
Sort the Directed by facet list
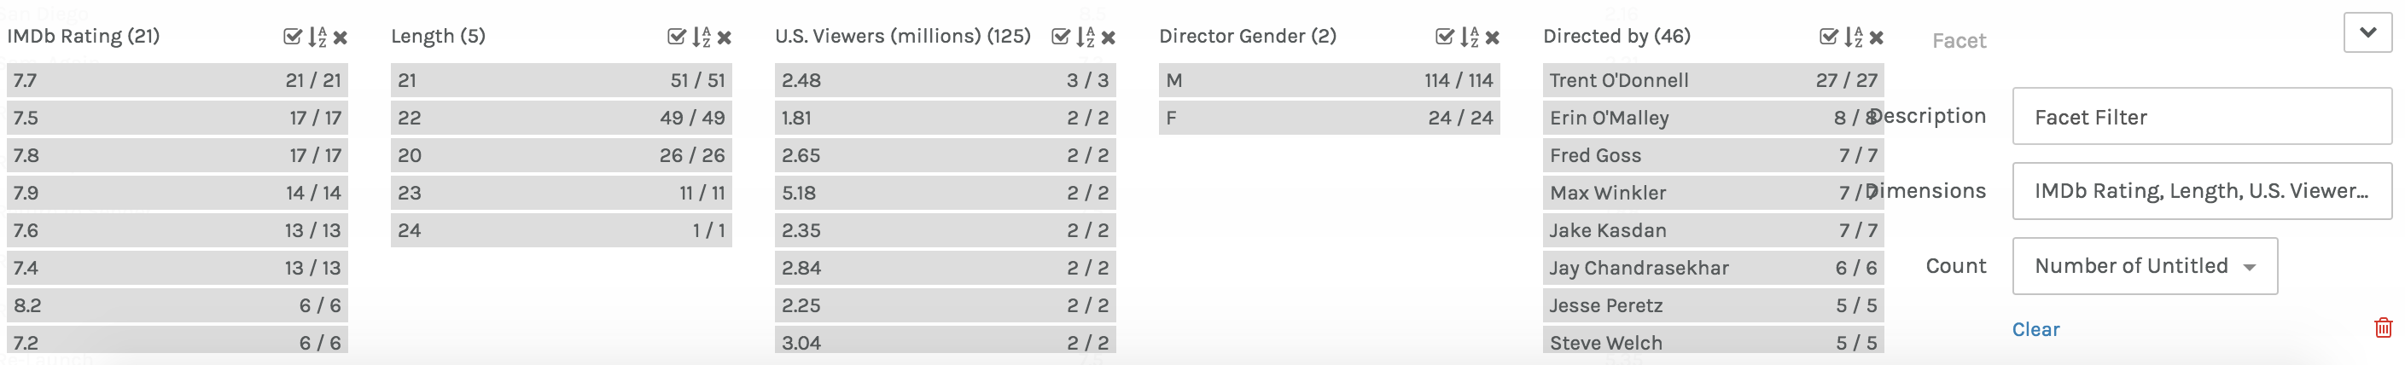1853,38
